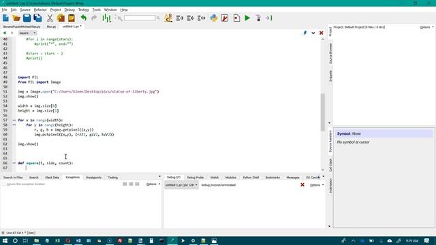
Task: Select the Python Shell tab
Action: [251, 177]
